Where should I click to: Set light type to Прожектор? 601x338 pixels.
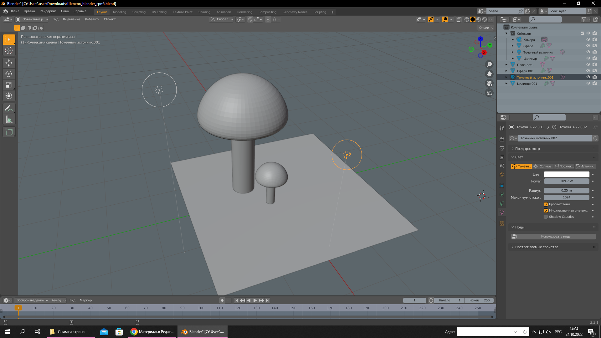[564, 166]
